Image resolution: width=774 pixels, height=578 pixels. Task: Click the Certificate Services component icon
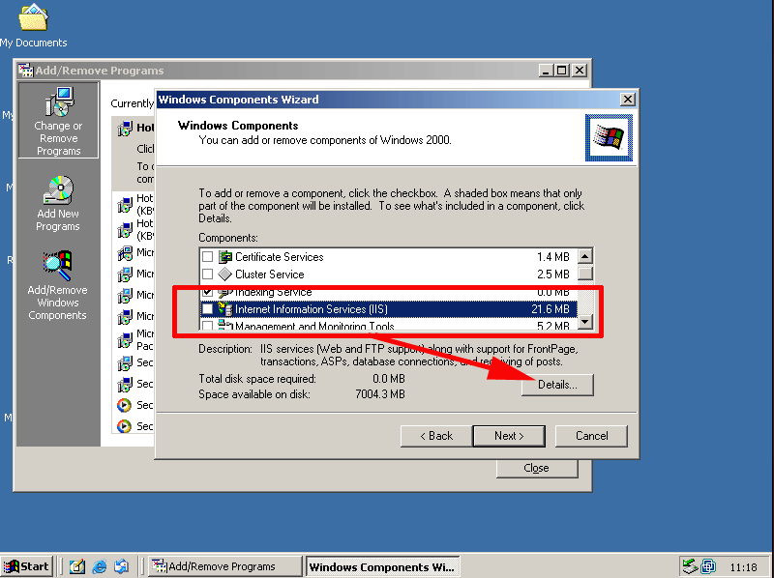click(225, 257)
